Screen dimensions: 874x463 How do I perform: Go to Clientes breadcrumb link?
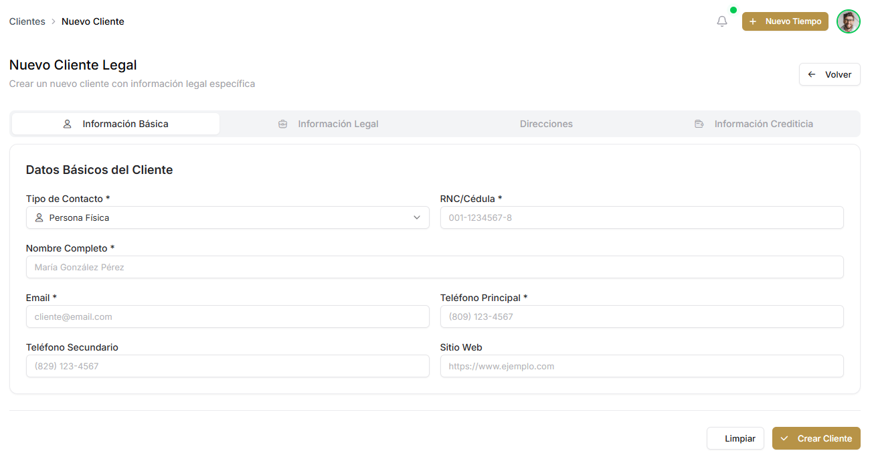tap(27, 21)
